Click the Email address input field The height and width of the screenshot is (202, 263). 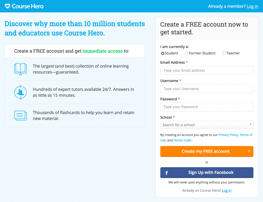tap(206, 71)
